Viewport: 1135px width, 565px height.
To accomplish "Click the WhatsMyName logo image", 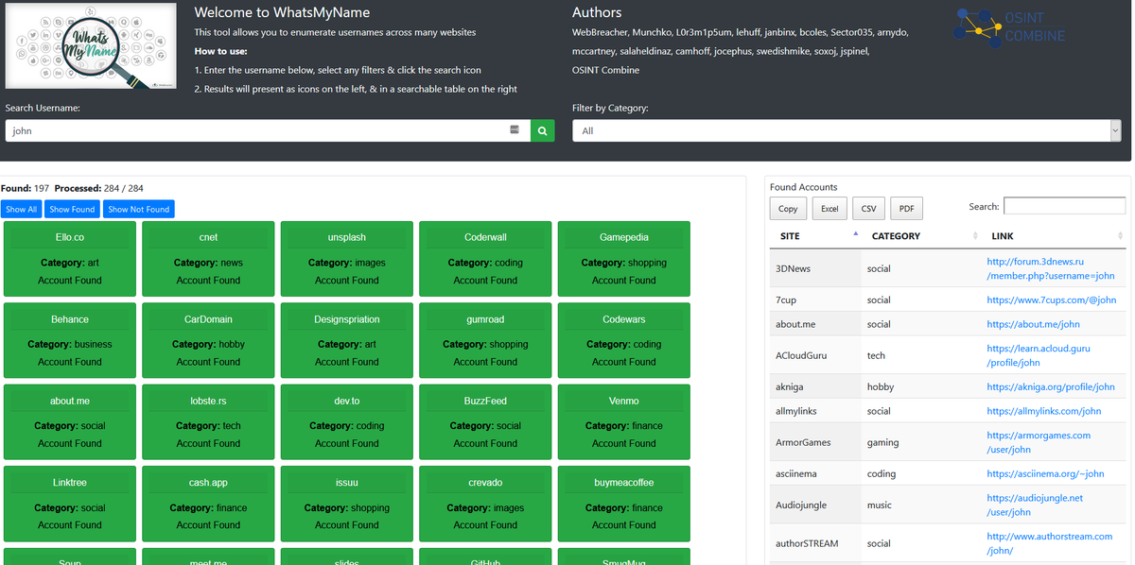I will (x=91, y=45).
